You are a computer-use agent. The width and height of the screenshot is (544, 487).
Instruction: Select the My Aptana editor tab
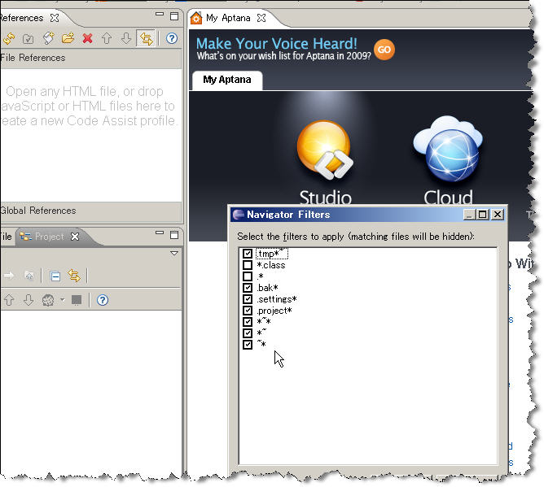227,18
